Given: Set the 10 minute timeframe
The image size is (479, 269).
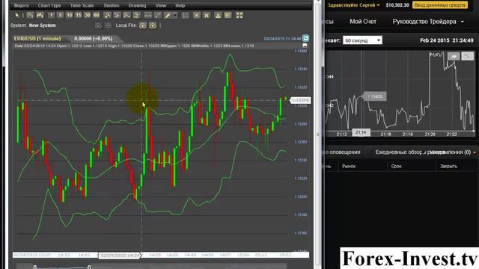Looking at the screenshot, I should 70,15.
